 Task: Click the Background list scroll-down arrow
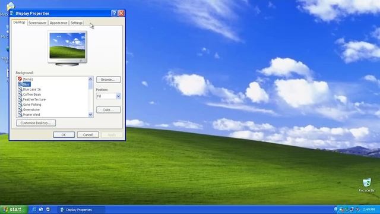click(90, 115)
